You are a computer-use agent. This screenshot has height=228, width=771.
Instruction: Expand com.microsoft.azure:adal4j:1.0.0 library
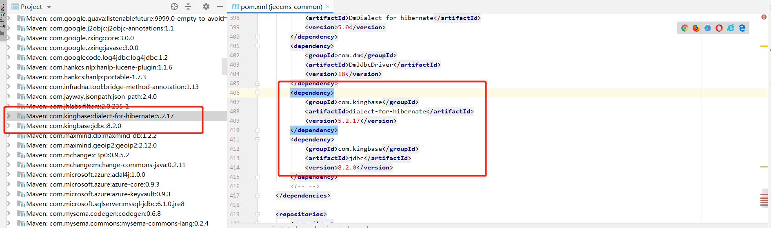tap(9, 174)
